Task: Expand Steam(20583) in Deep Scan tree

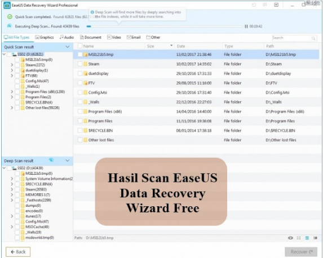Action: (x=12, y=189)
